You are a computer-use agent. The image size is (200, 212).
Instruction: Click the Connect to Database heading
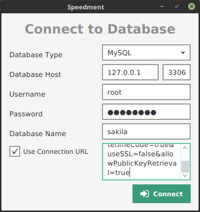(100, 29)
